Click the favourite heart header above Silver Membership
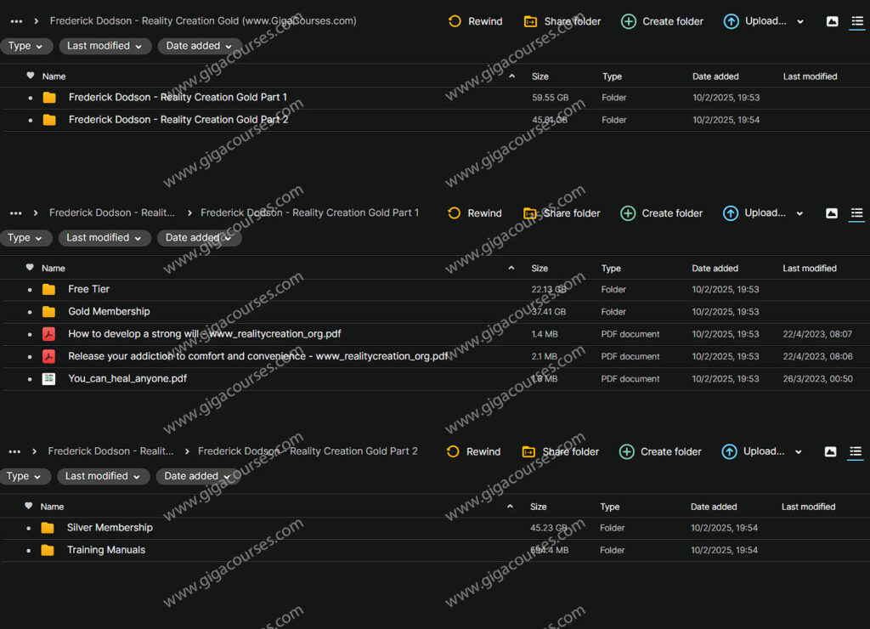The height and width of the screenshot is (629, 870). [30, 506]
